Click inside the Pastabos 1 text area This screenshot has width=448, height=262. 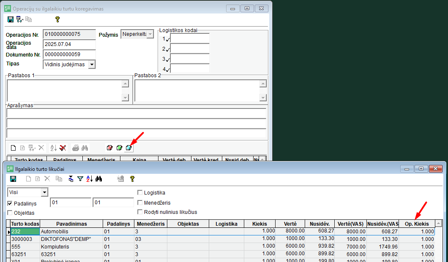point(64,91)
